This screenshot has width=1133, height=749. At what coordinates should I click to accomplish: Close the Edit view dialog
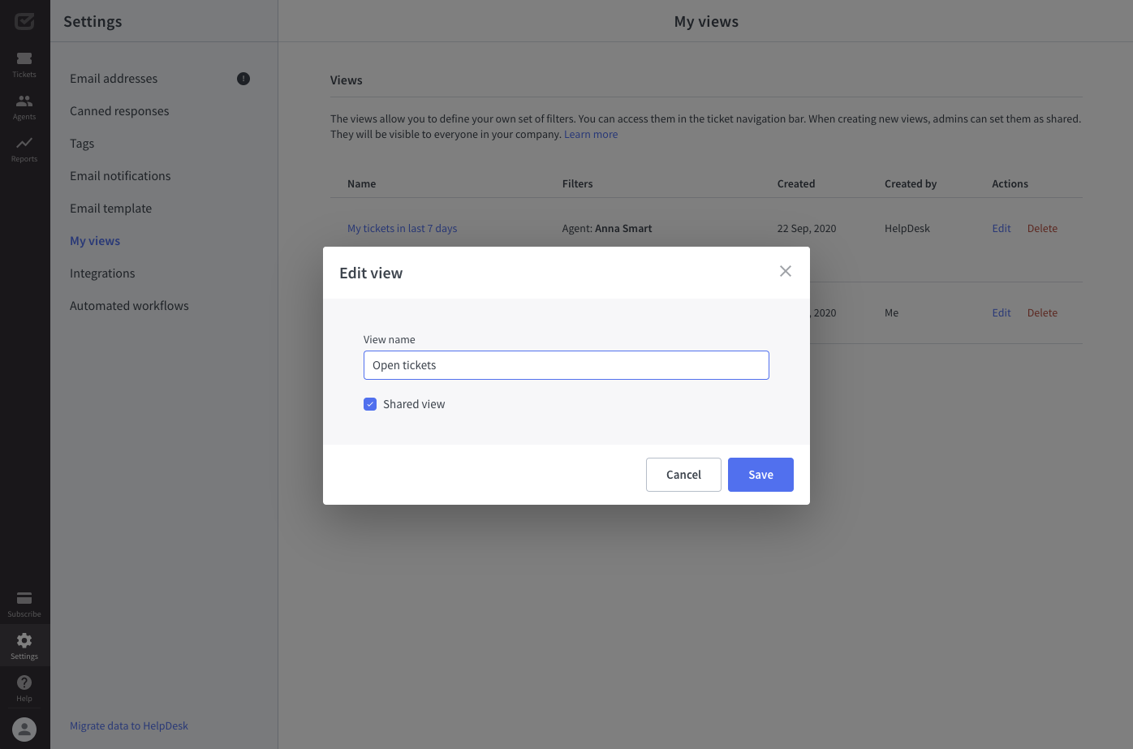tap(785, 271)
